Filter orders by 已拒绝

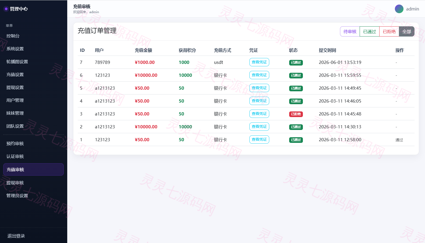coord(389,31)
